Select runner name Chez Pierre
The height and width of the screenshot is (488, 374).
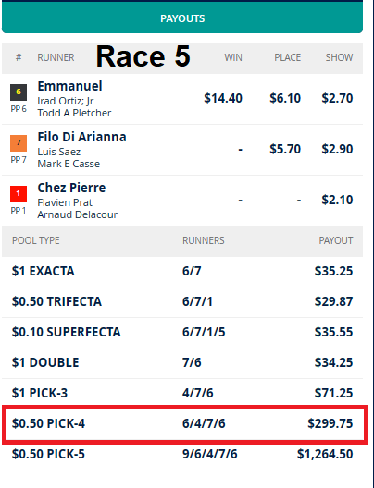click(71, 188)
